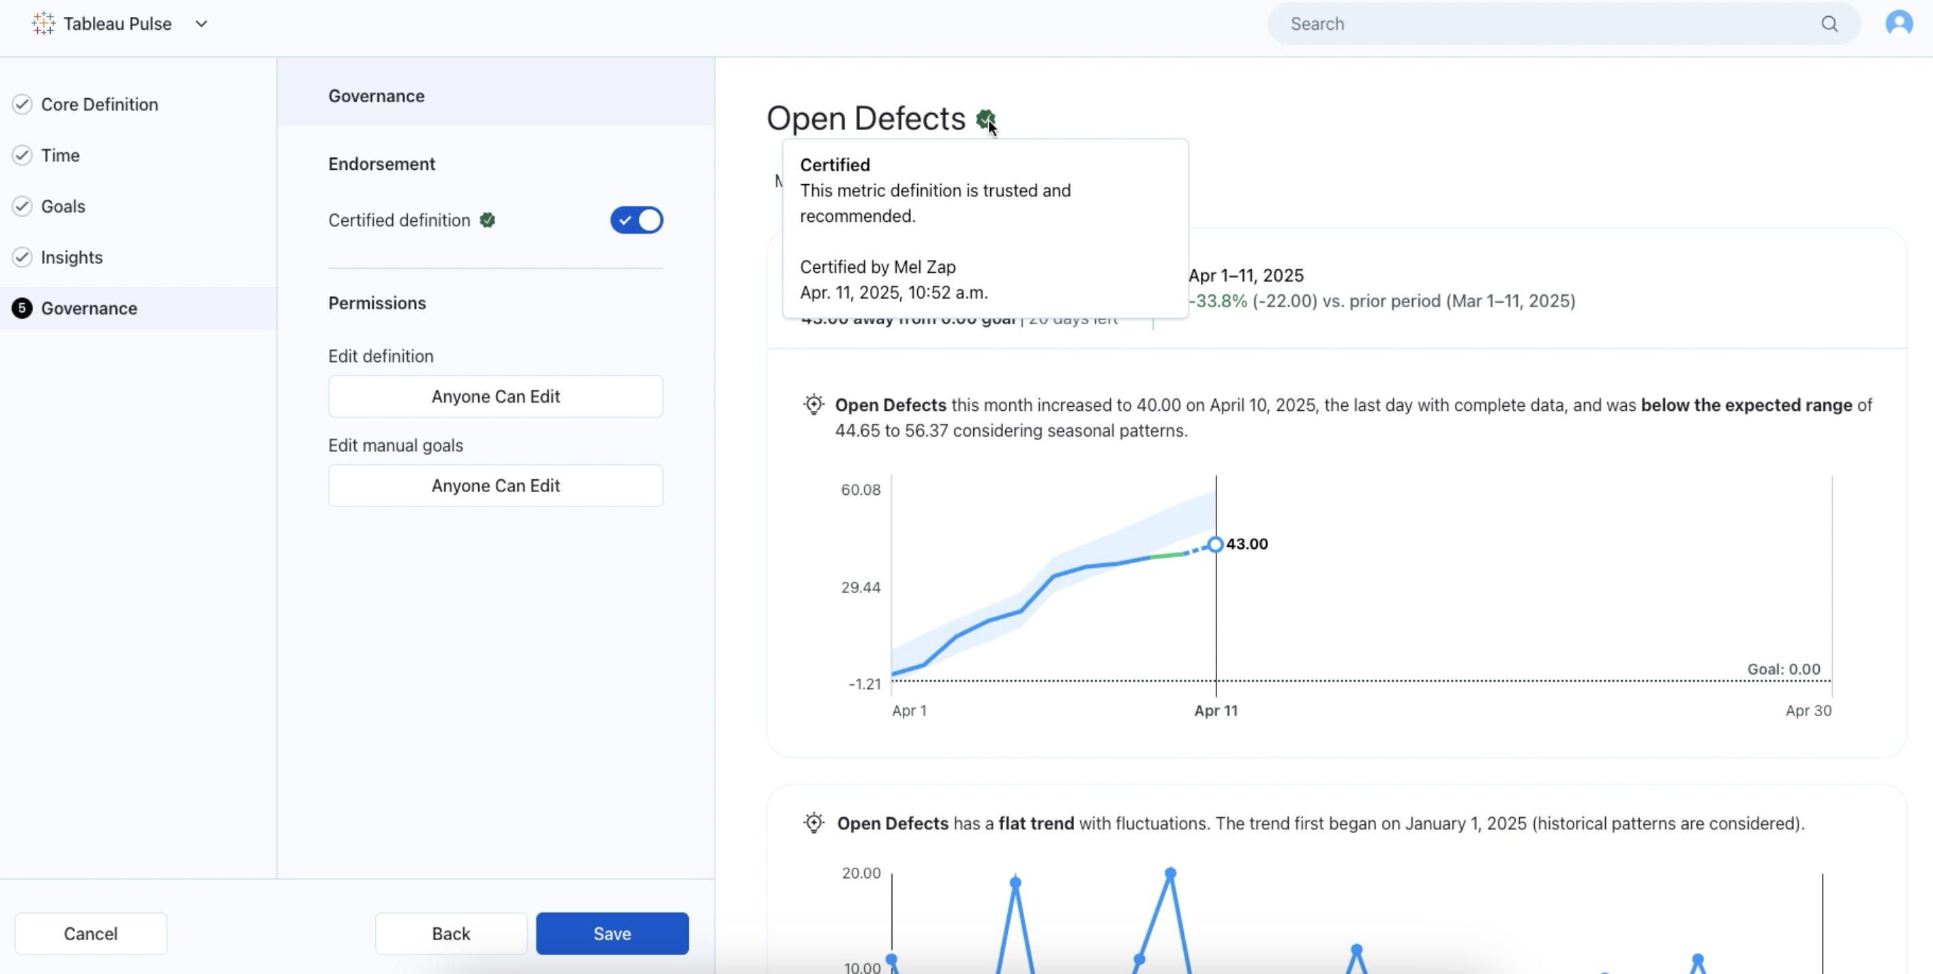1933x974 pixels.
Task: Open the Edit definition permissions dropdown
Action: point(495,397)
